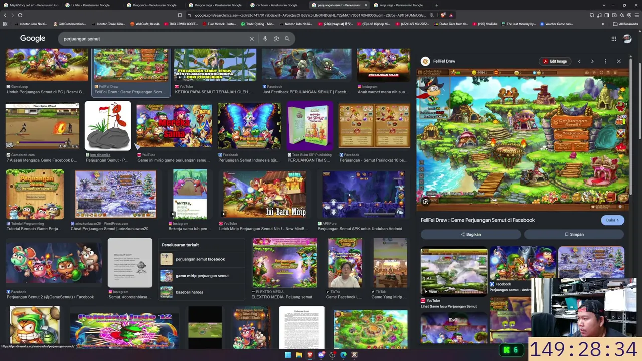This screenshot has height=361, width=642.
Task: Switch to the car town search tab
Action: 277,5
